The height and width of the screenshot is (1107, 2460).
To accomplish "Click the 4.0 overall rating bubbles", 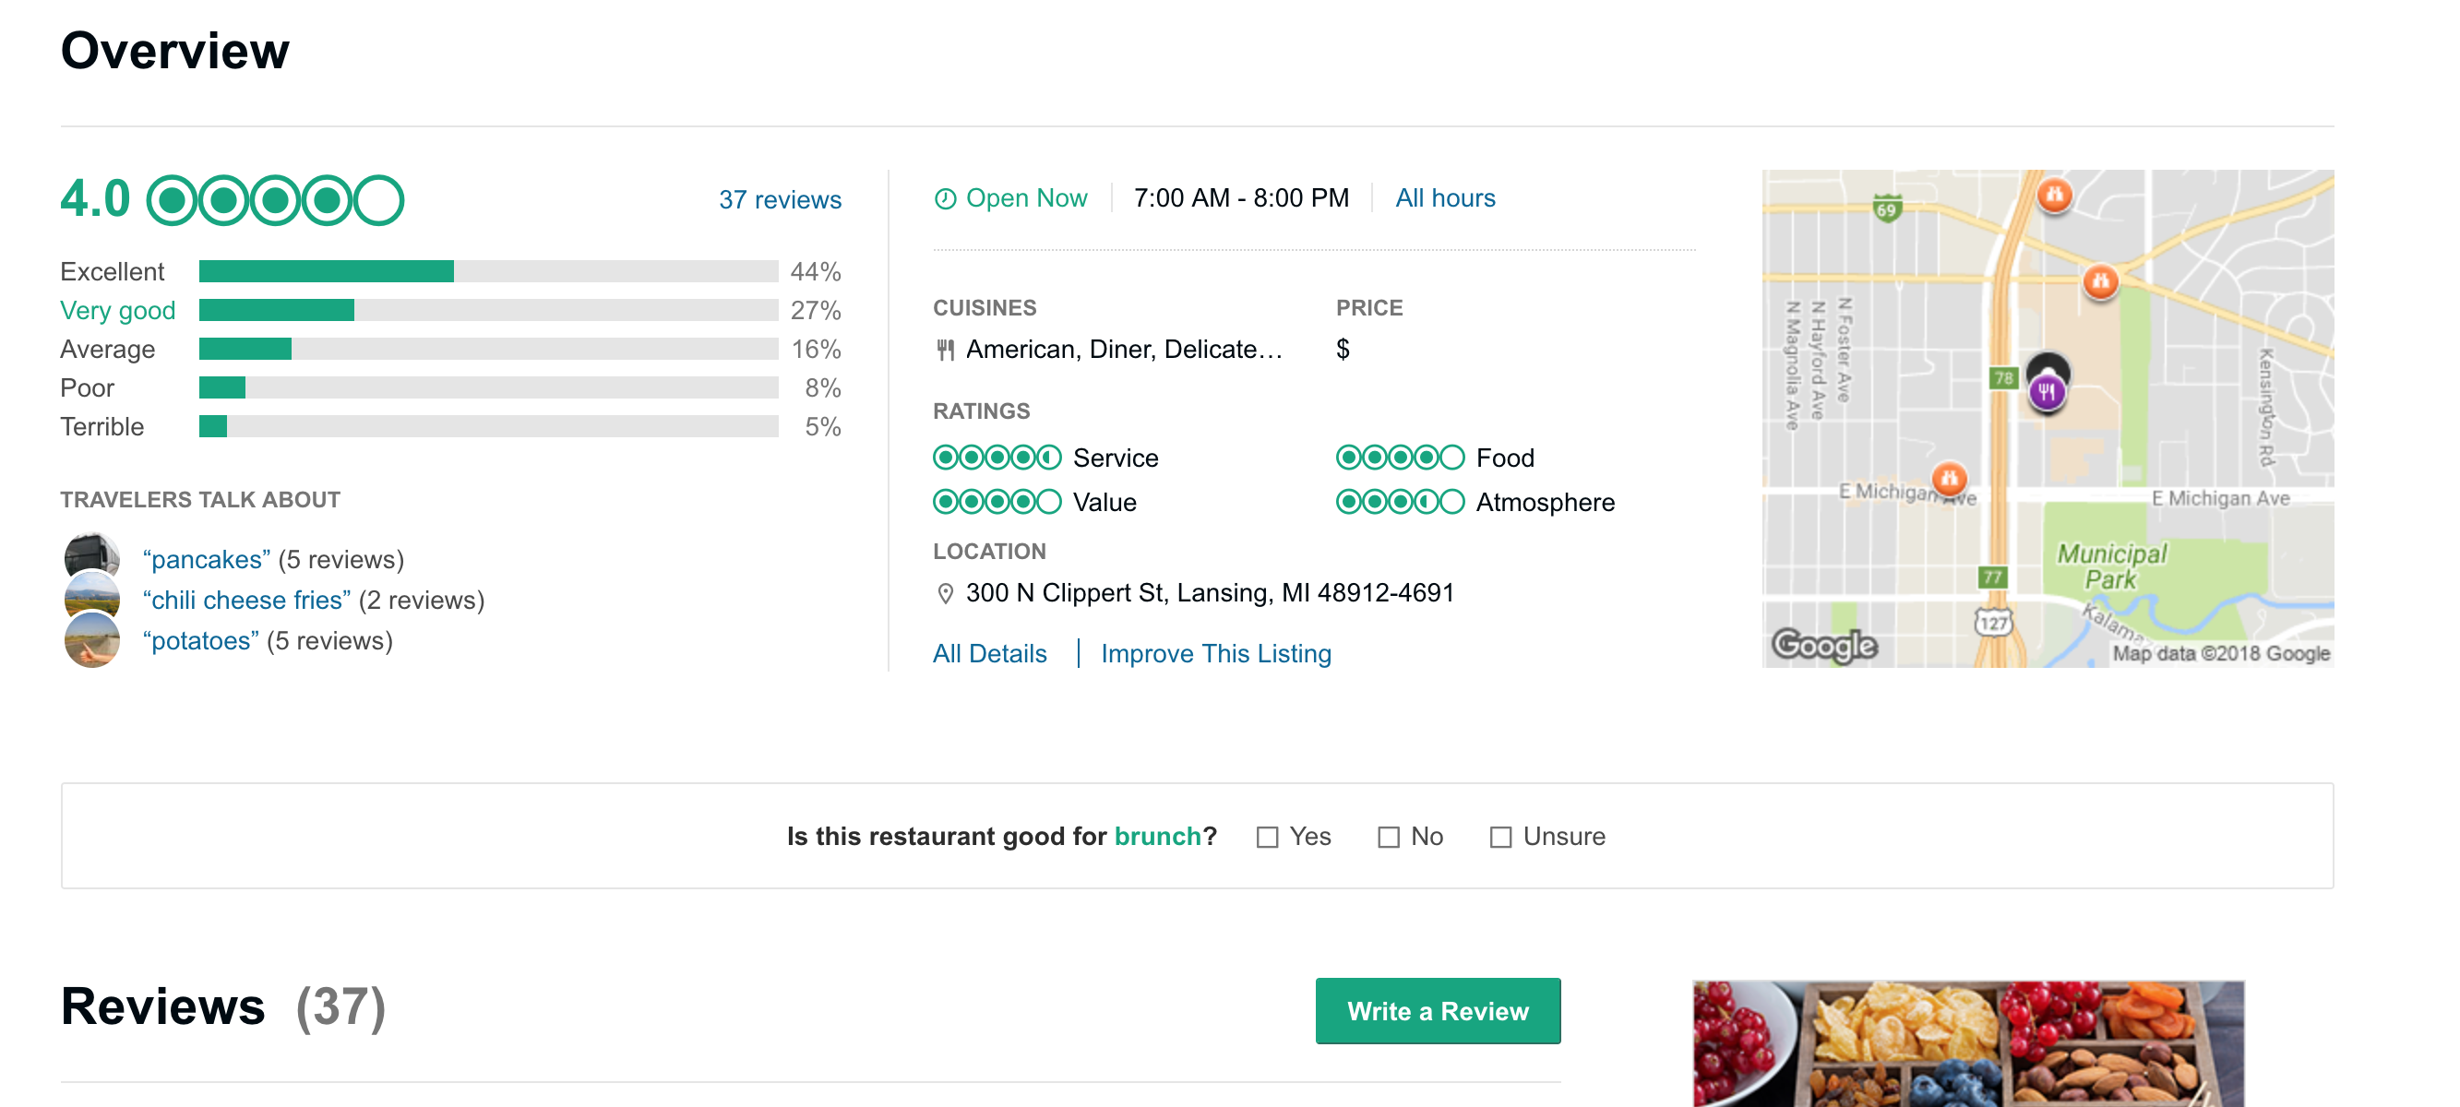I will tap(275, 200).
